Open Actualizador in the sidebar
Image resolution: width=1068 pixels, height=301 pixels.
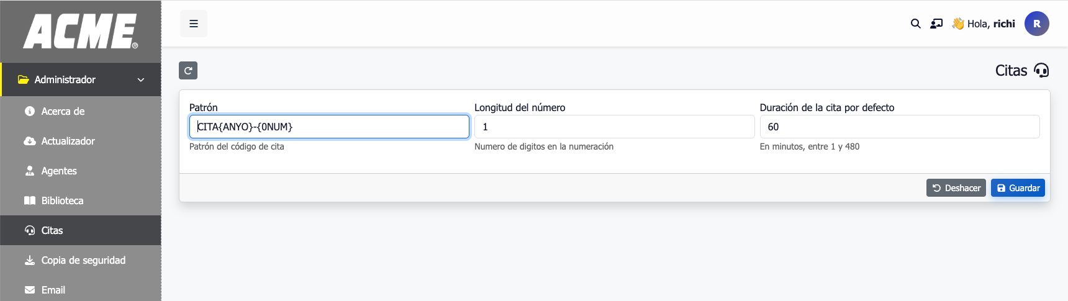tap(68, 142)
